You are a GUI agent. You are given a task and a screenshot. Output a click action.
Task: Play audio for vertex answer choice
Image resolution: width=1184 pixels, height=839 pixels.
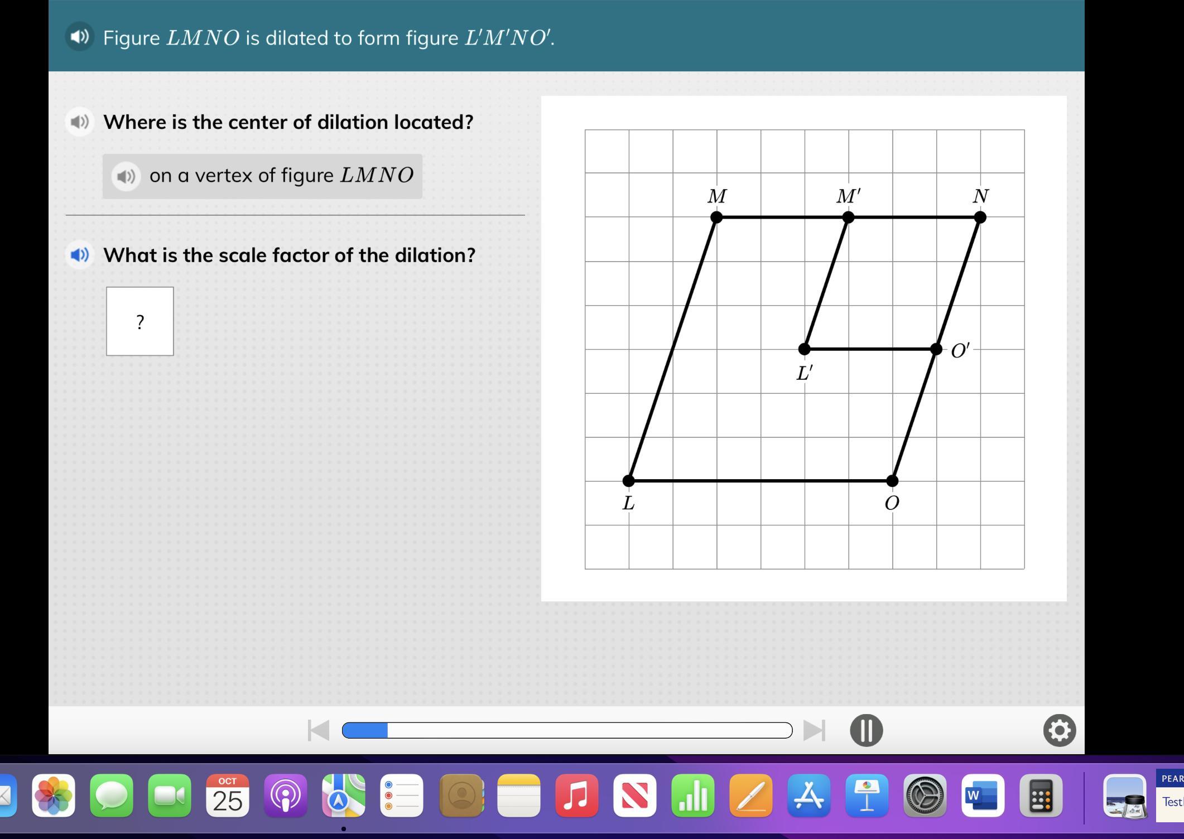(126, 176)
